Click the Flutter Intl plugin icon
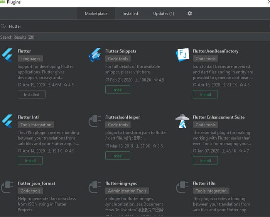 point(7,121)
